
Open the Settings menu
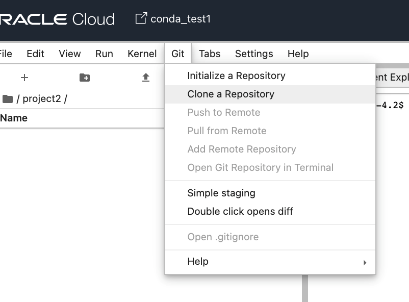[254, 54]
